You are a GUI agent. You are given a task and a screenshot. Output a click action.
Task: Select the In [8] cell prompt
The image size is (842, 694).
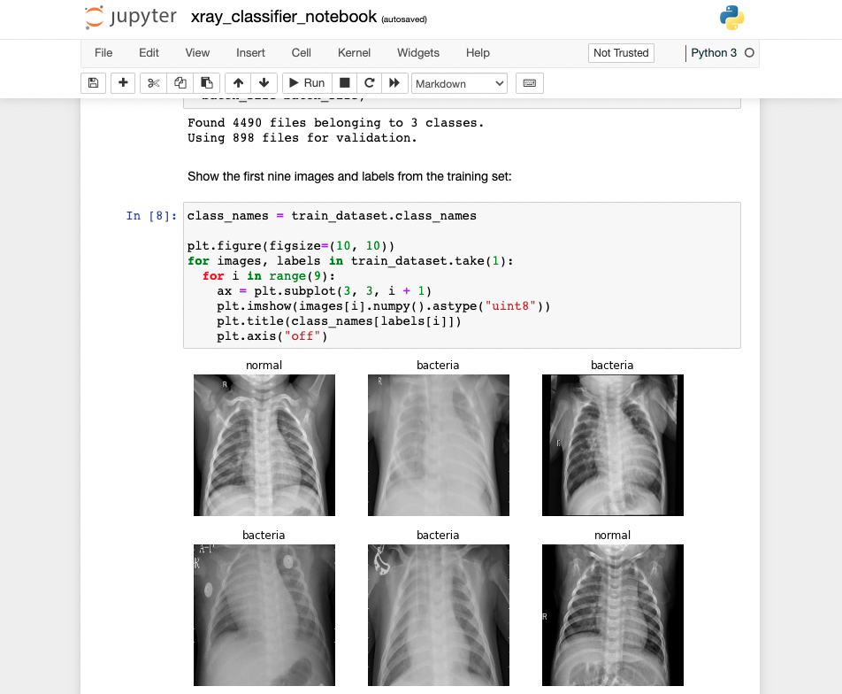[151, 216]
